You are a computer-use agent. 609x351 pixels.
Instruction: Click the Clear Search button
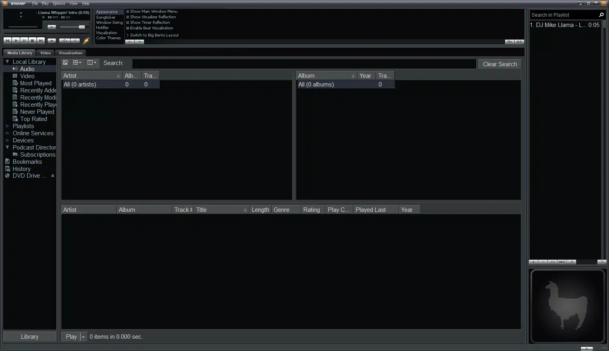tap(500, 64)
